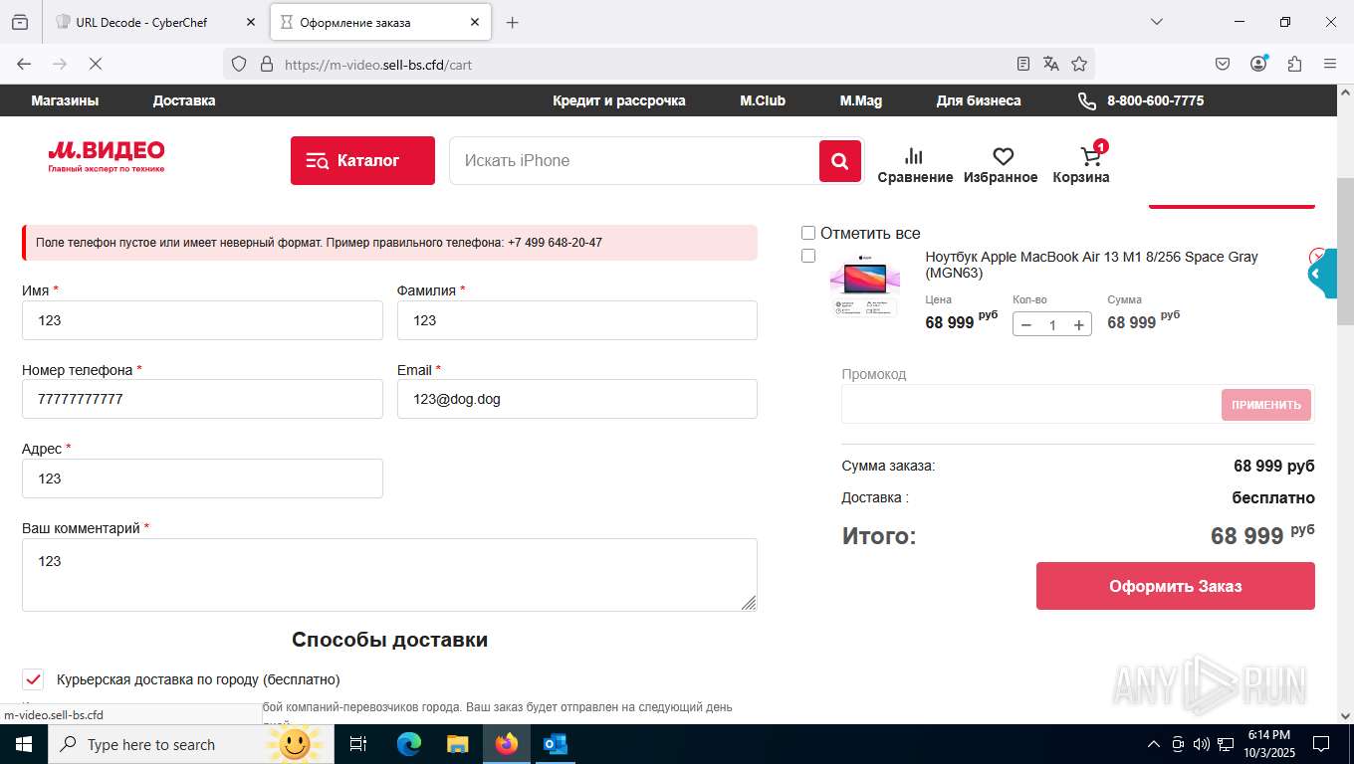
Task: Stop page loading with X button
Action: coord(96,64)
